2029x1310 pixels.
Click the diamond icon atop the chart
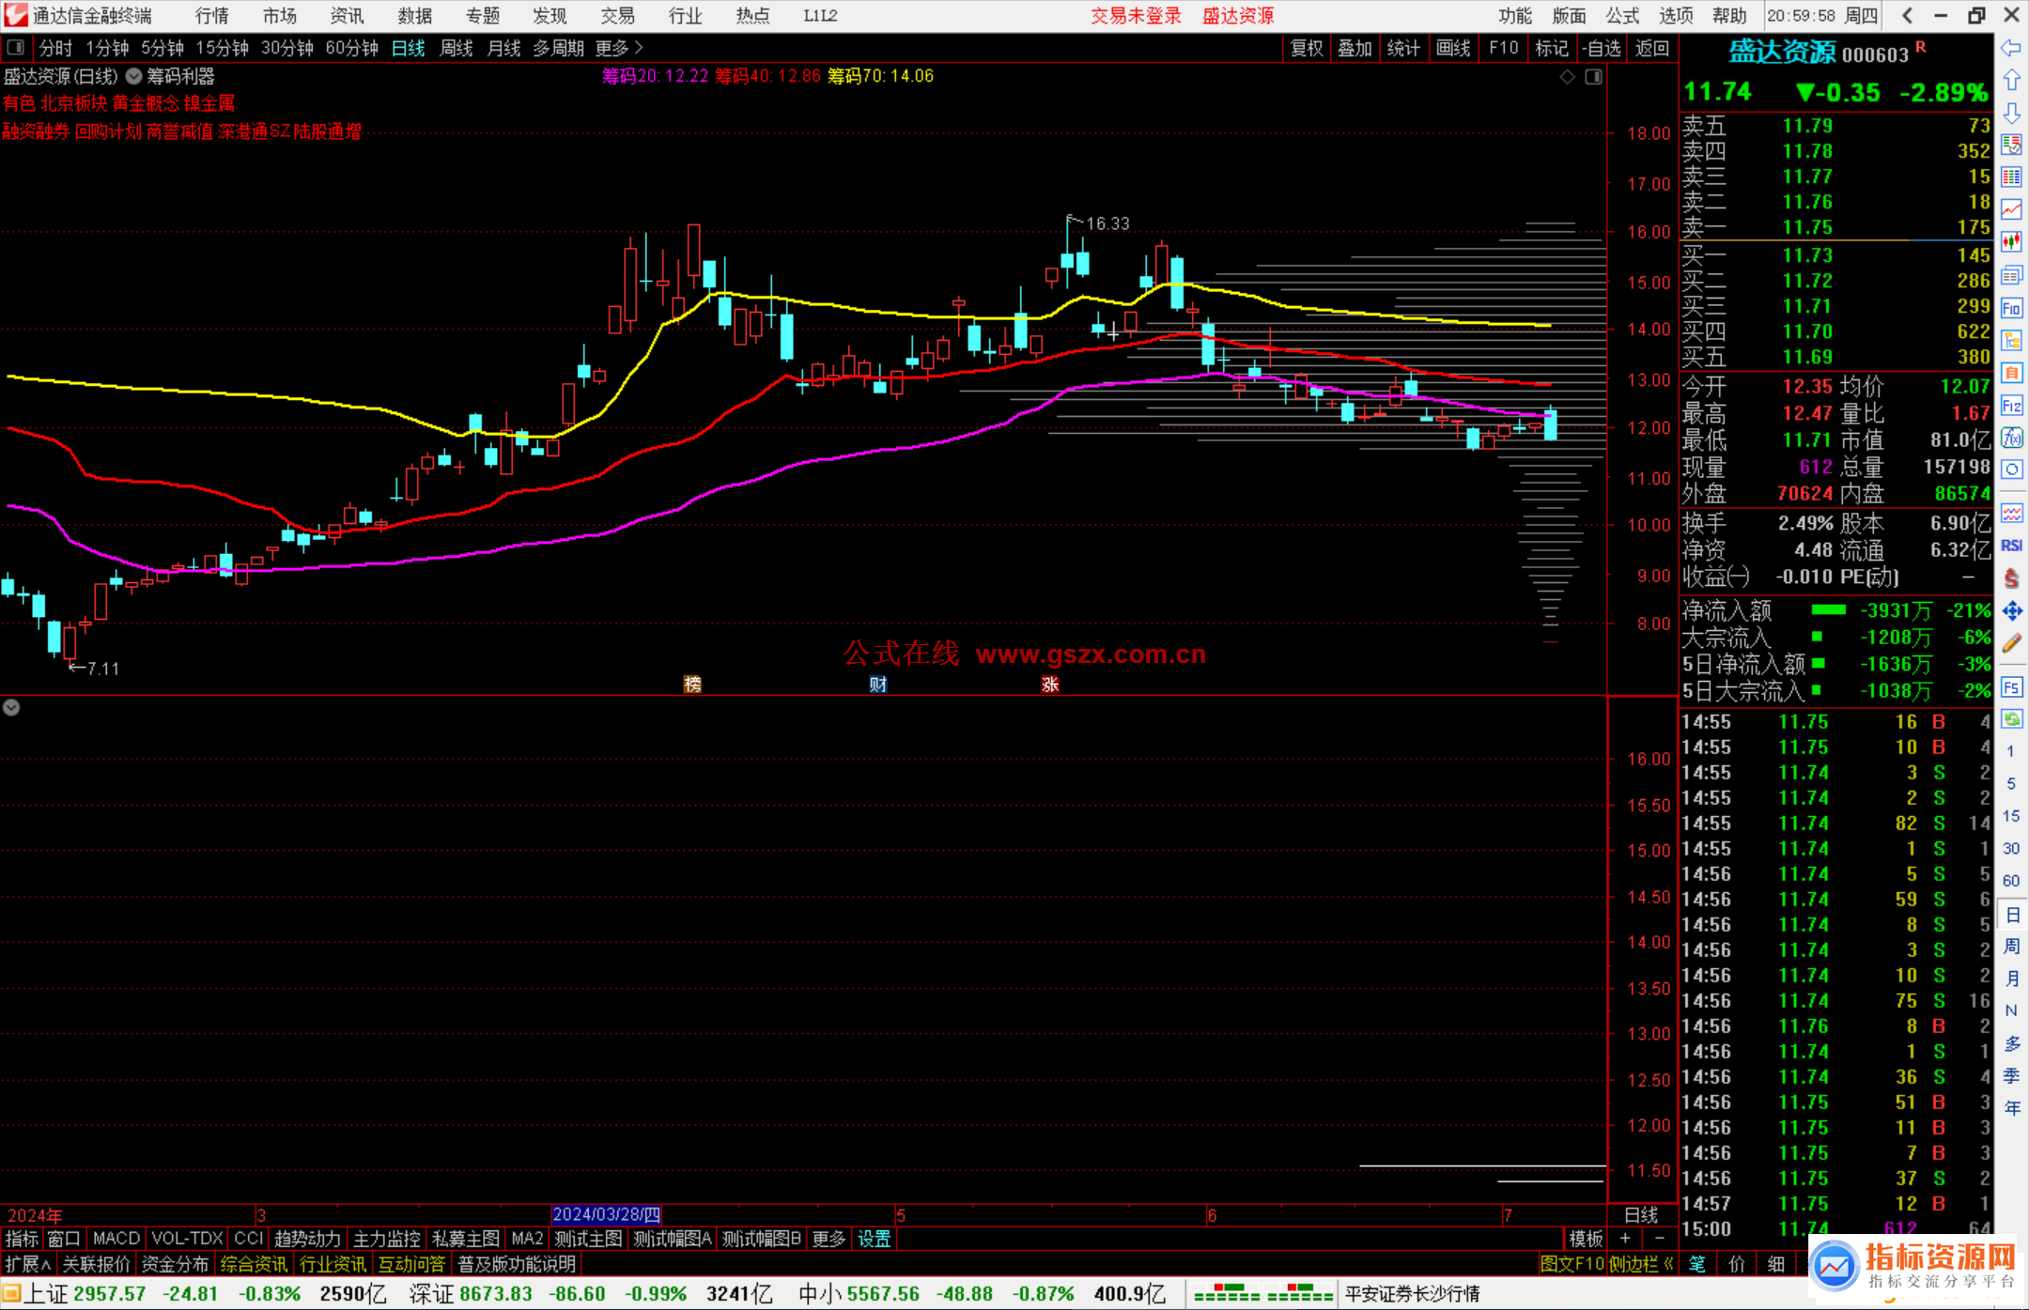point(1567,77)
